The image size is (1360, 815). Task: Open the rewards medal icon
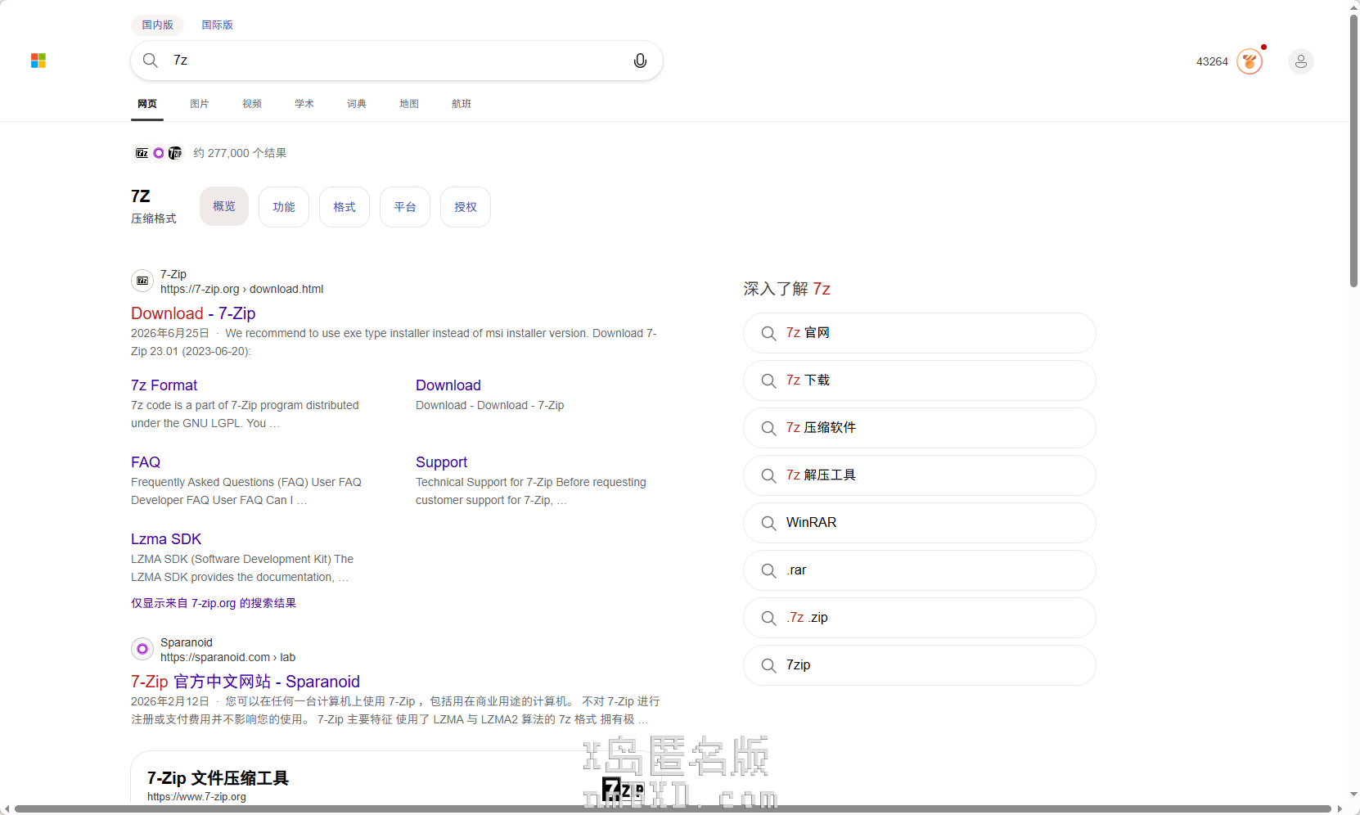point(1250,61)
